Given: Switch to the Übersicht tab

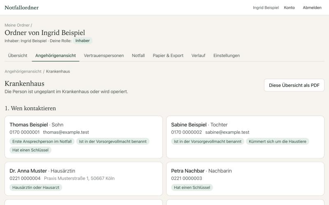Looking at the screenshot, I should (x=18, y=55).
